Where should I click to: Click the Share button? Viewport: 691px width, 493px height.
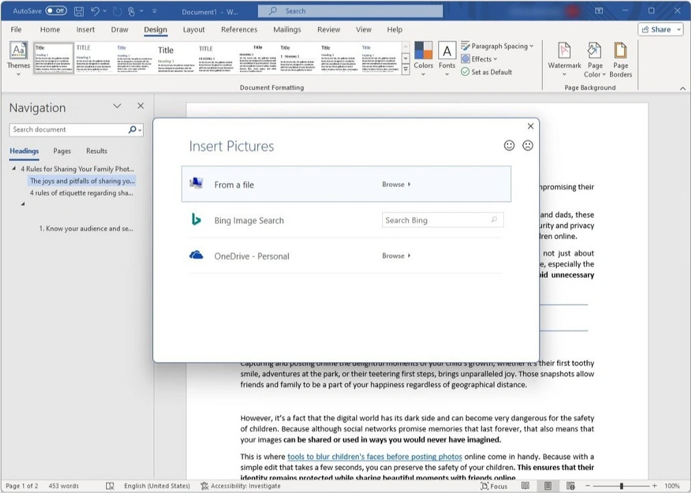coord(657,29)
